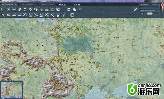The width and height of the screenshot is (164, 99).
Task: Click the minimap thumbnail overview
Action: click(11, 90)
